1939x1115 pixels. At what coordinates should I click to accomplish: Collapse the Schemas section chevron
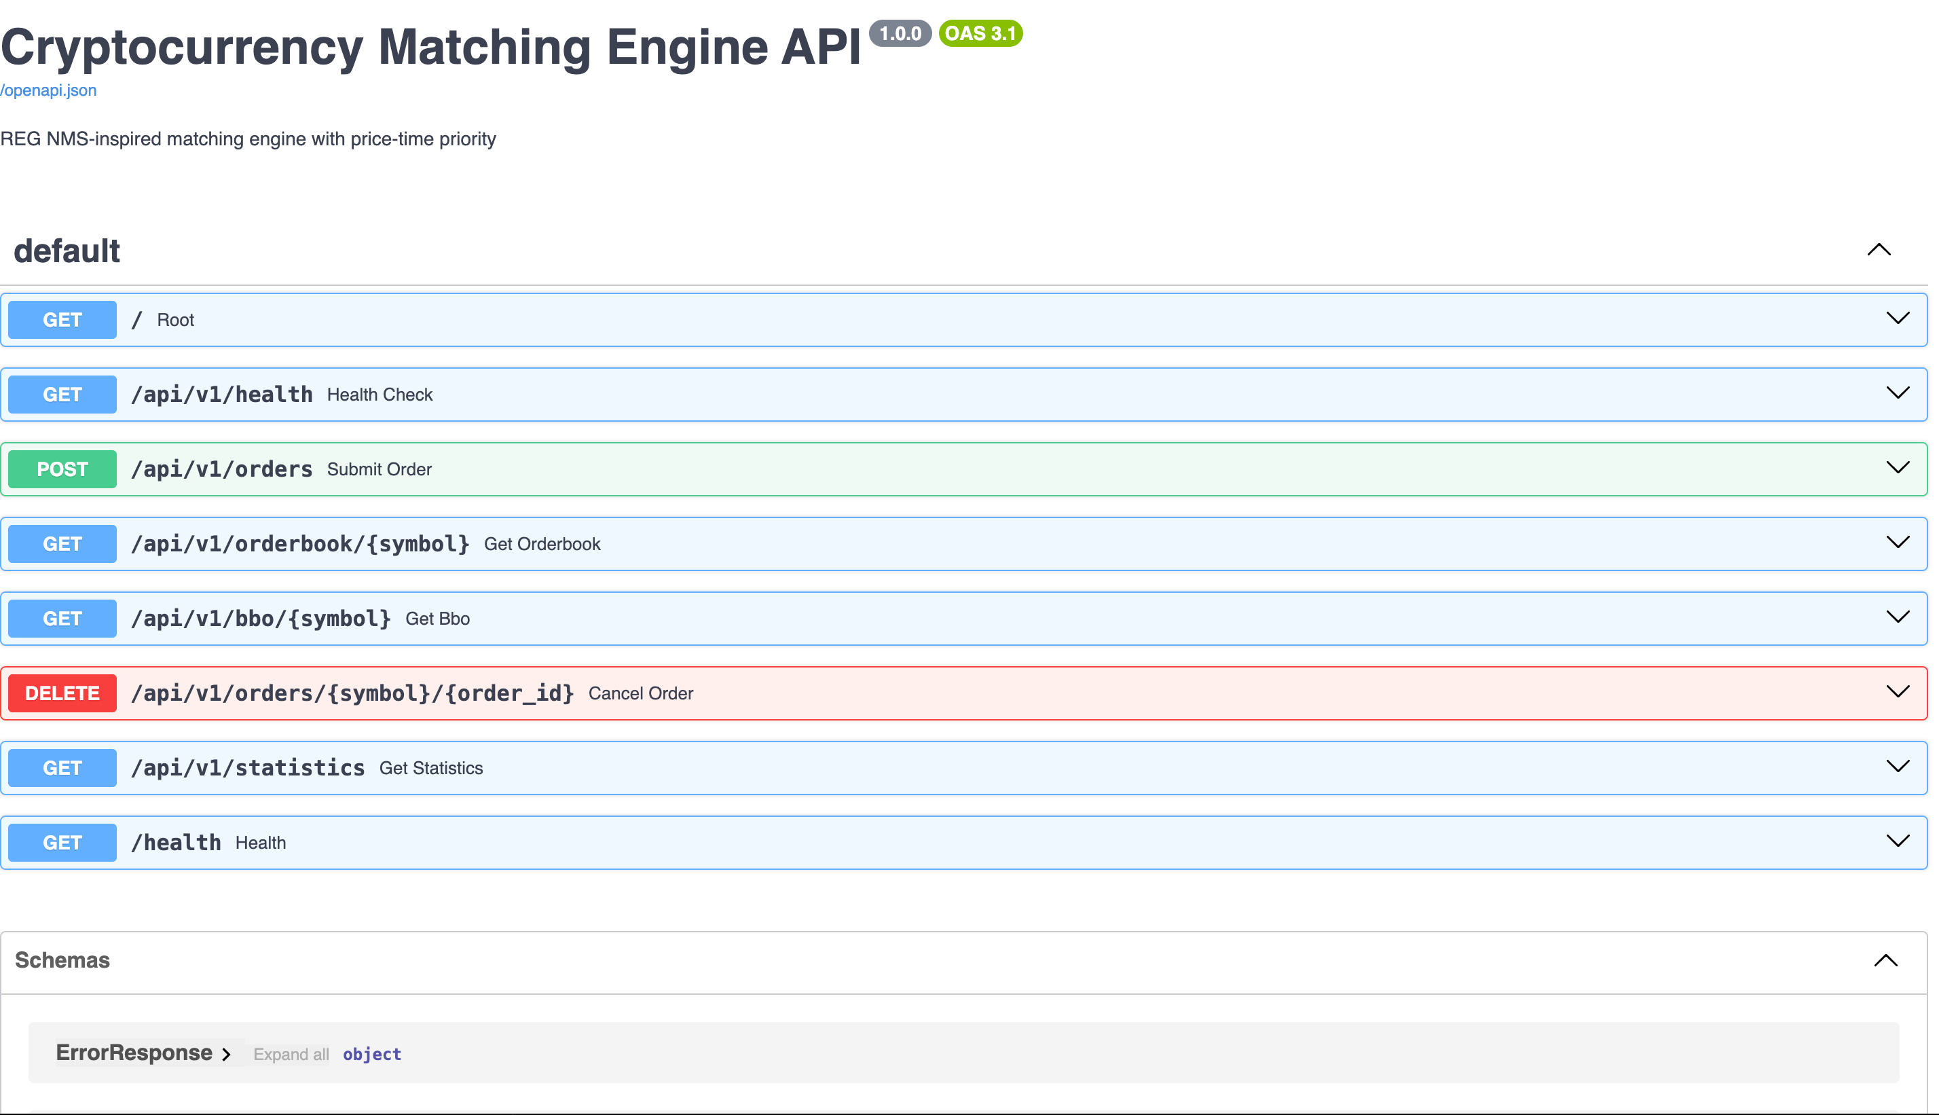tap(1886, 960)
